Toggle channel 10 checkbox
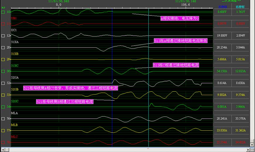The width and height of the screenshot is (255, 152). (x=3, y=12)
